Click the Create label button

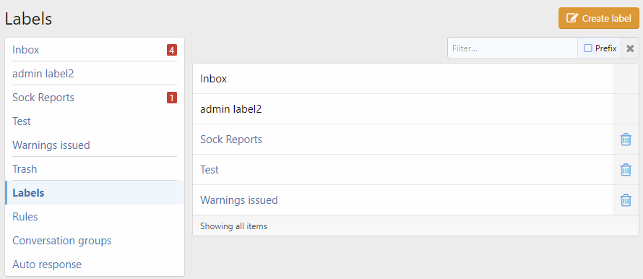(599, 18)
